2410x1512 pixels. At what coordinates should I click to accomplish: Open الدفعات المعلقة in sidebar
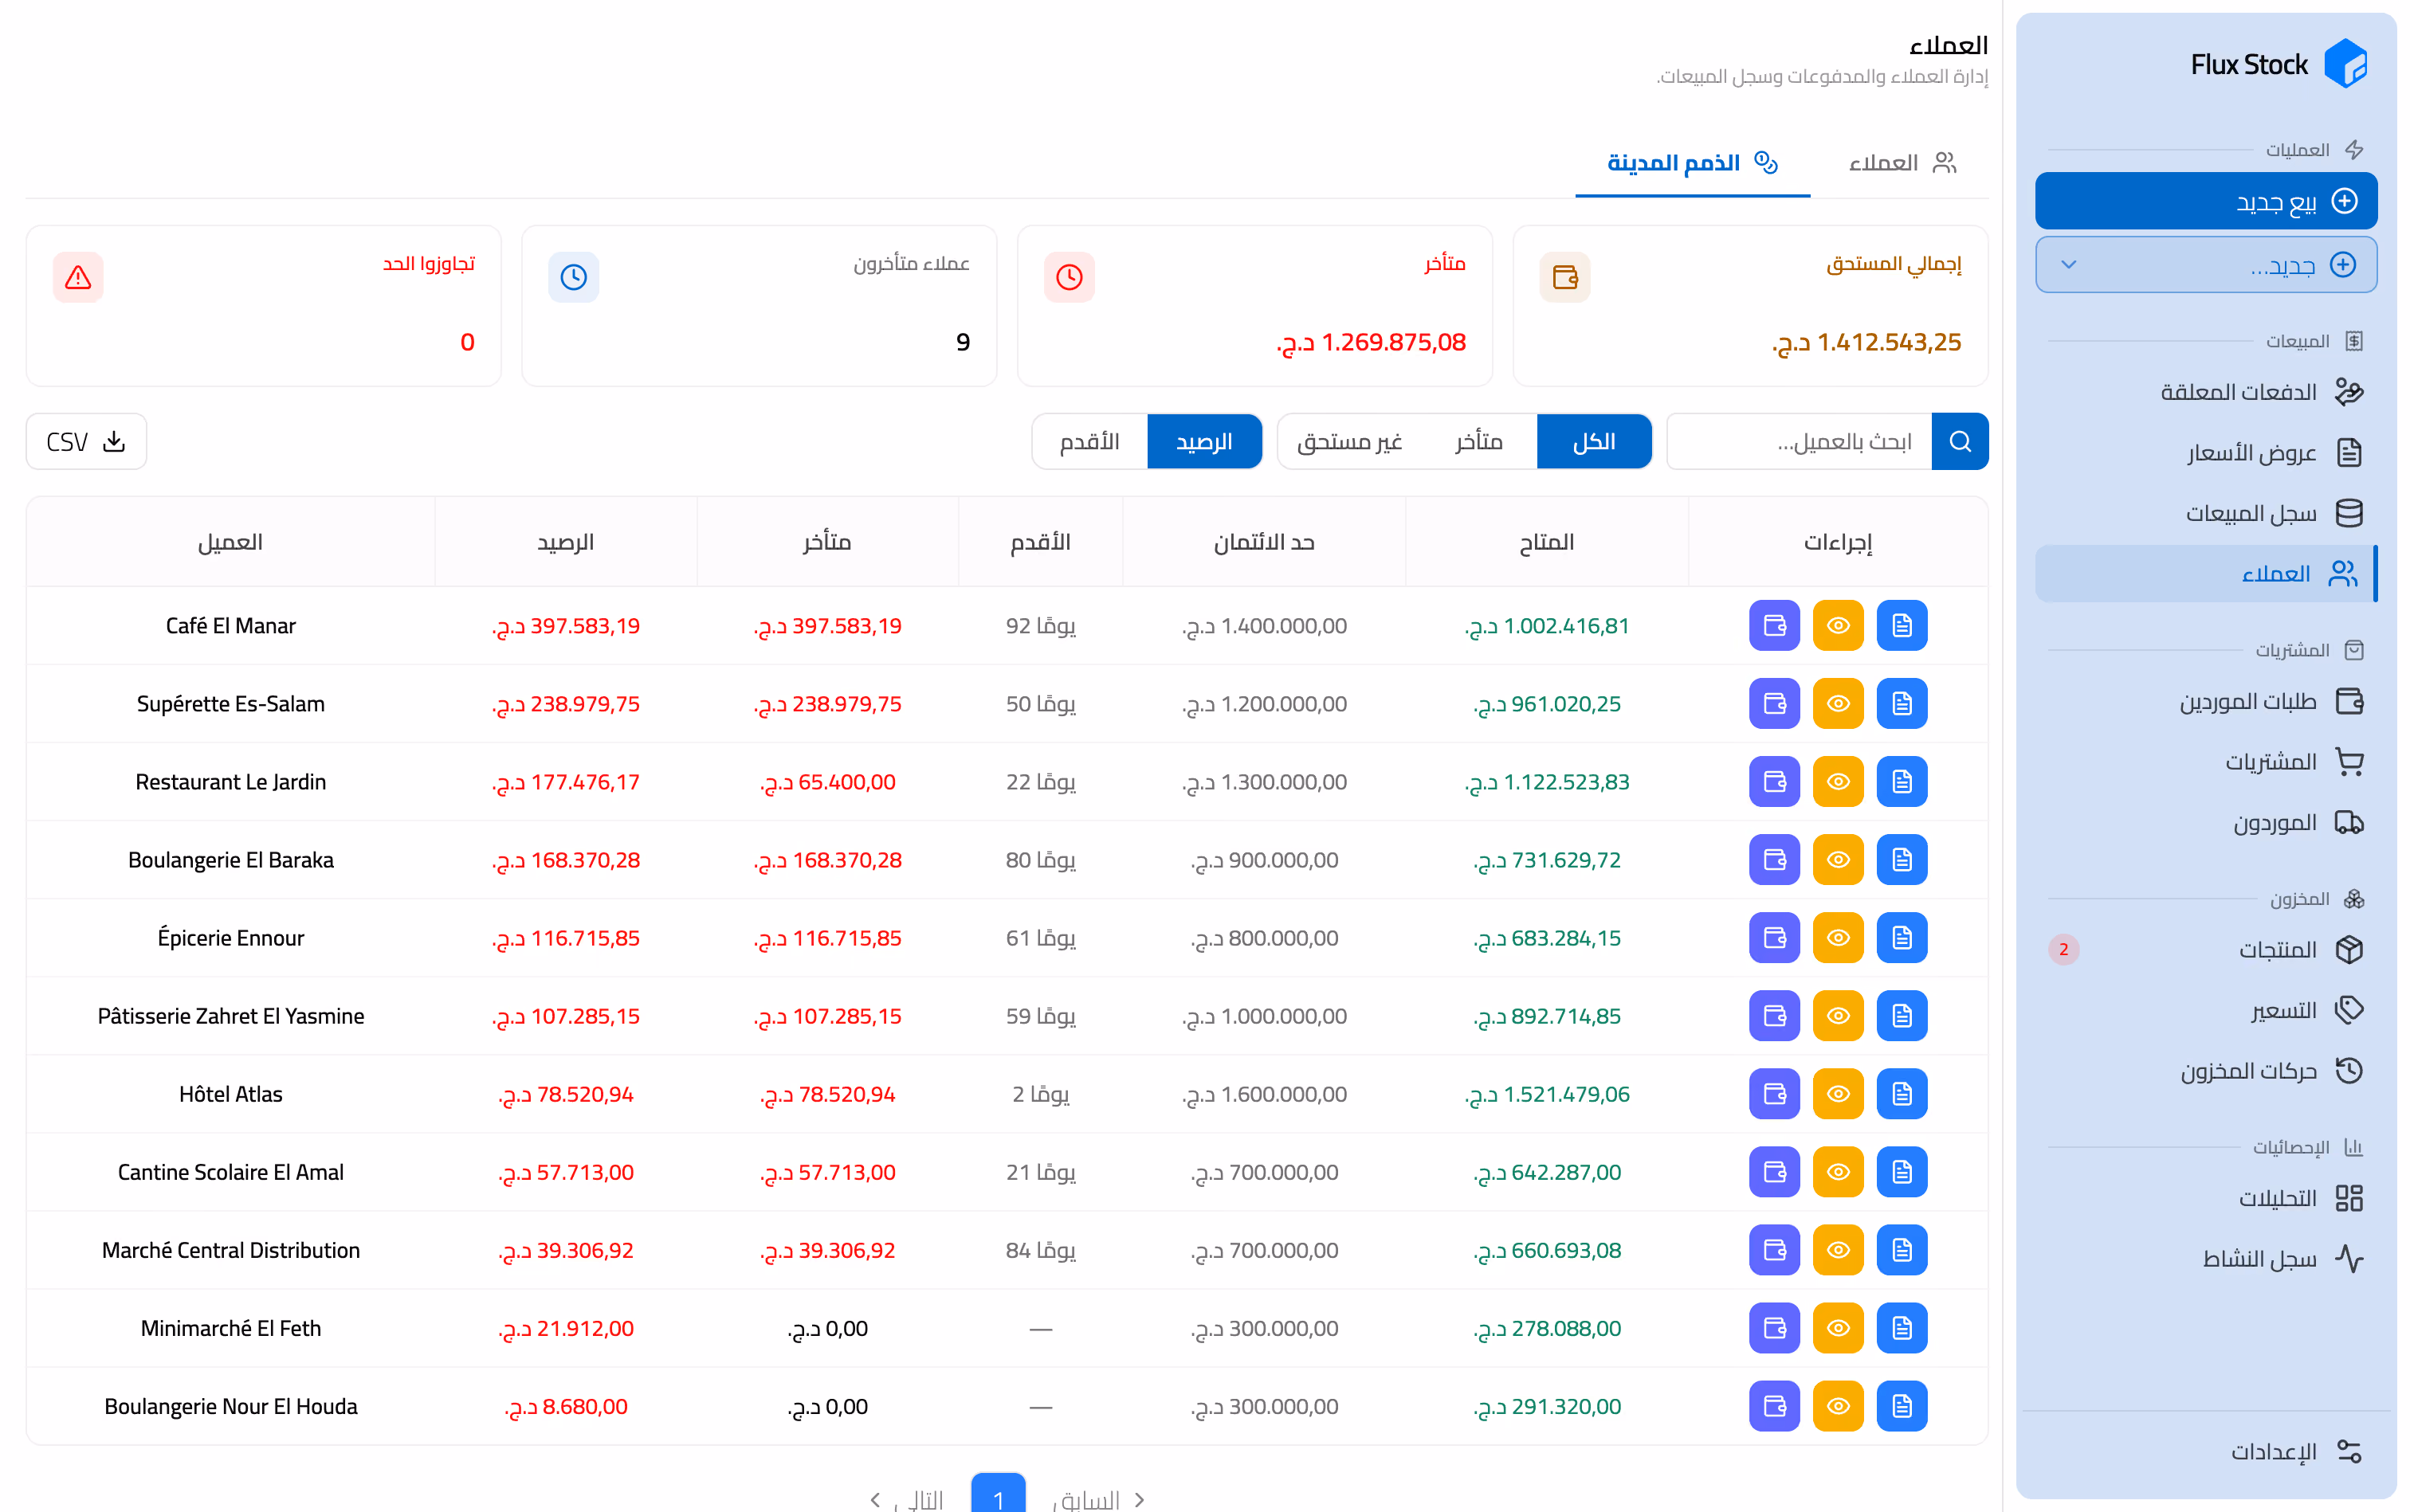2205,392
